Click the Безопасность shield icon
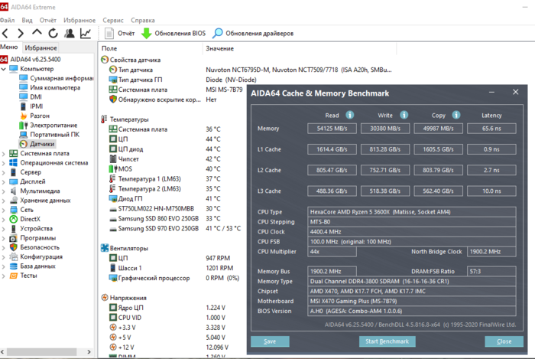Viewport: 535px width, 359px height. coord(13,247)
